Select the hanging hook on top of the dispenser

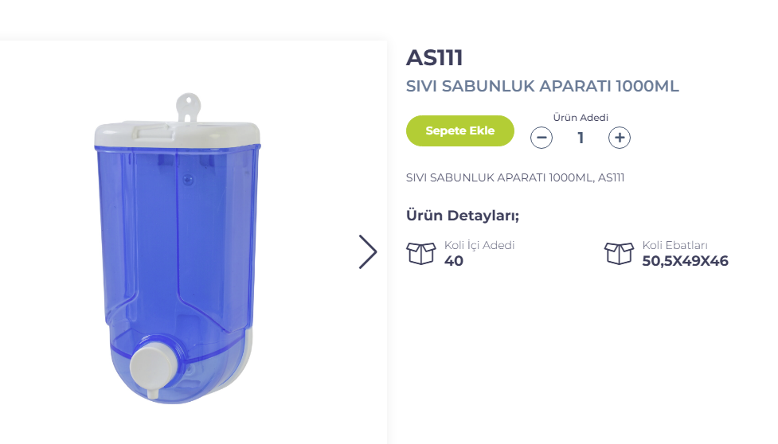(x=188, y=107)
